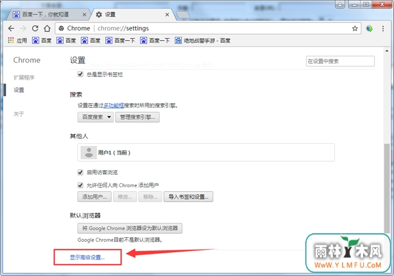Click the page info icon before Chrome
Viewport: 394px width, 276px height.
coord(61,28)
